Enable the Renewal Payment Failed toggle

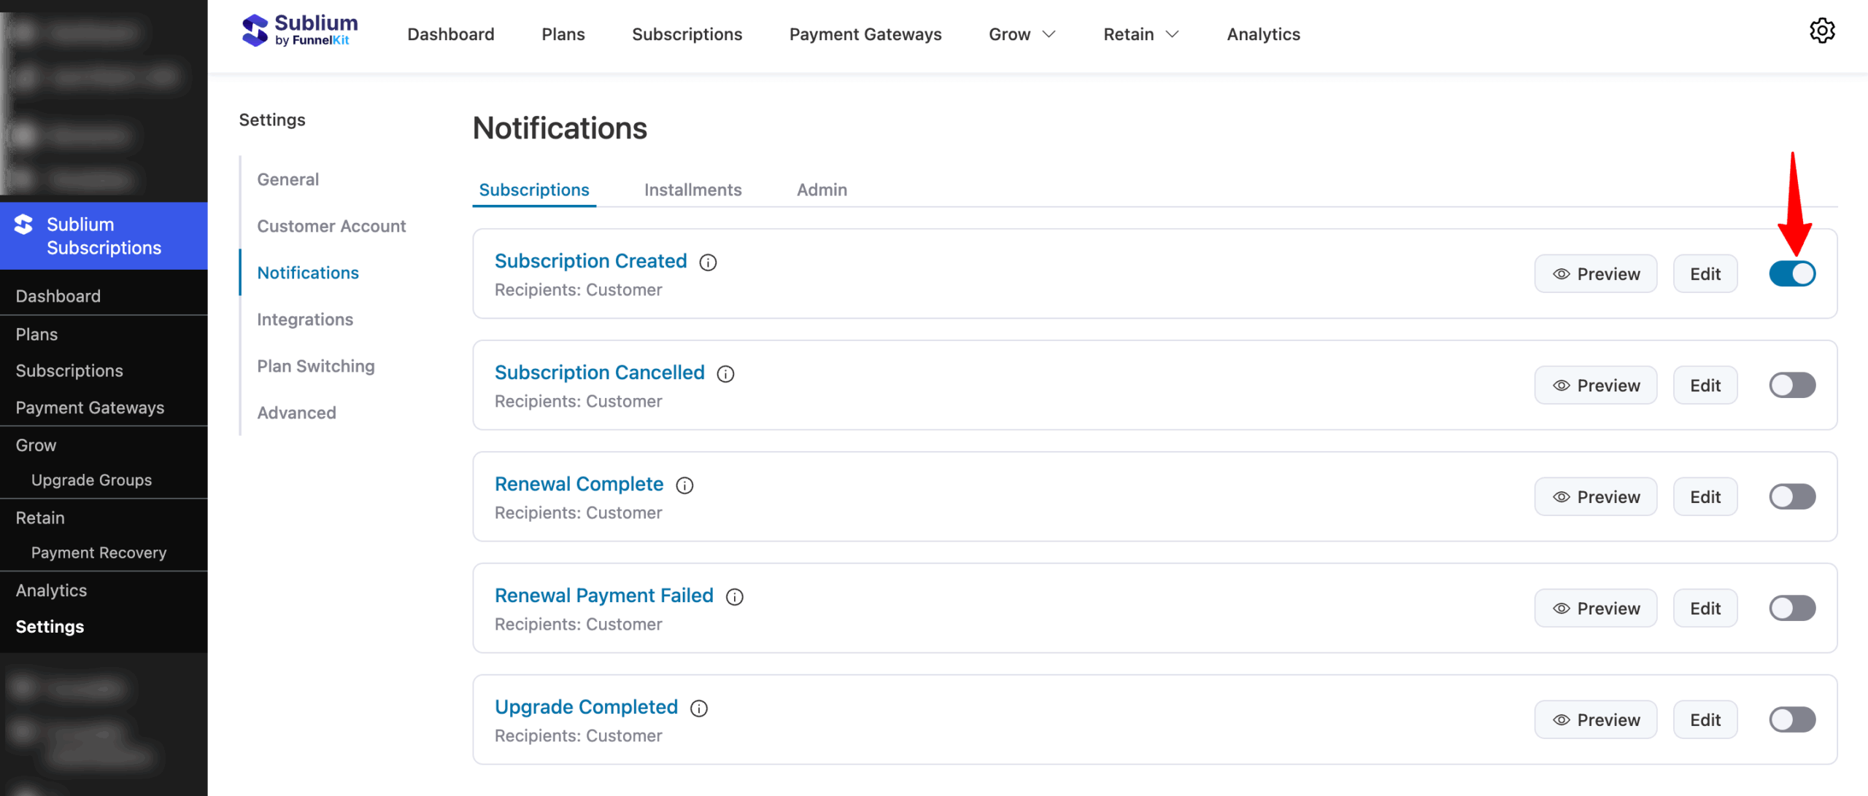(x=1792, y=609)
